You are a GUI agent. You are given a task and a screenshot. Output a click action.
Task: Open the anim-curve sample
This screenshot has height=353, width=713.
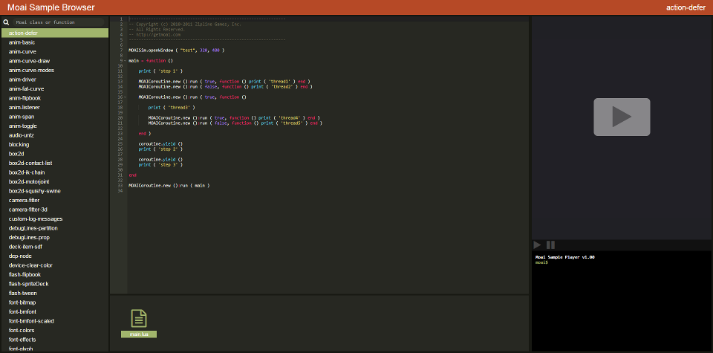click(55, 51)
